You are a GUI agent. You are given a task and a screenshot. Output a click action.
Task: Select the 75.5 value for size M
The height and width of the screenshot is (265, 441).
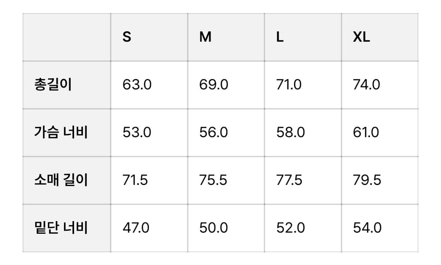point(213,180)
